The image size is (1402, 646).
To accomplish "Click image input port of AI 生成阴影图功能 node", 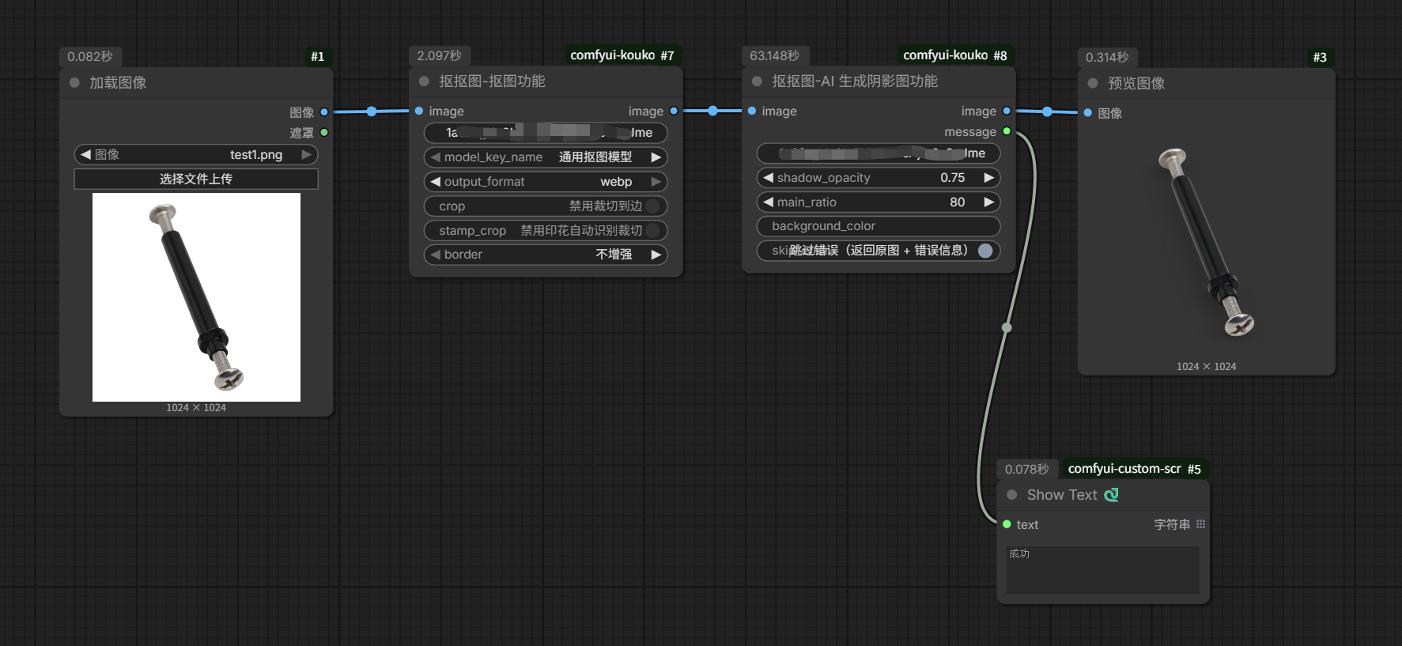I will (x=752, y=111).
